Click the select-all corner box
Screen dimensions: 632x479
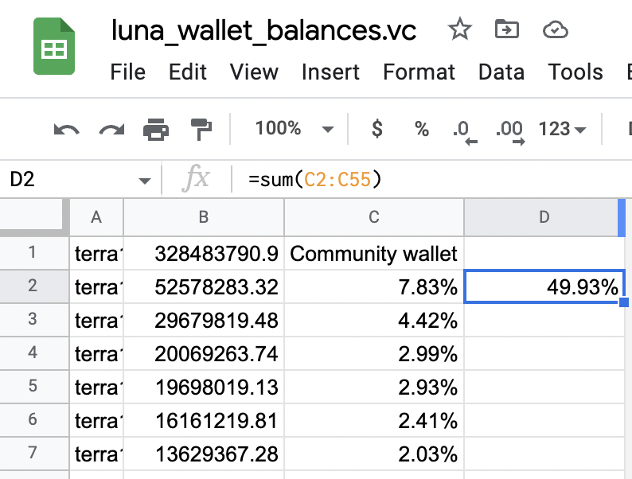click(34, 217)
